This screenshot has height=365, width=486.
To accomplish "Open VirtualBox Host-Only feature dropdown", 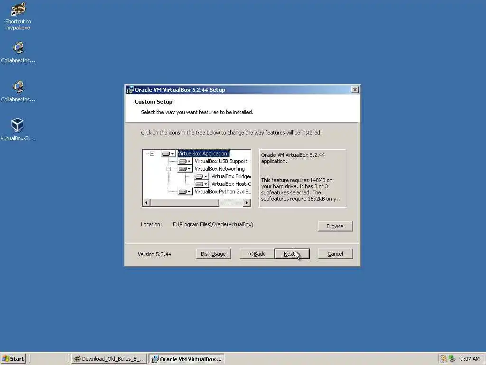I will pyautogui.click(x=201, y=184).
